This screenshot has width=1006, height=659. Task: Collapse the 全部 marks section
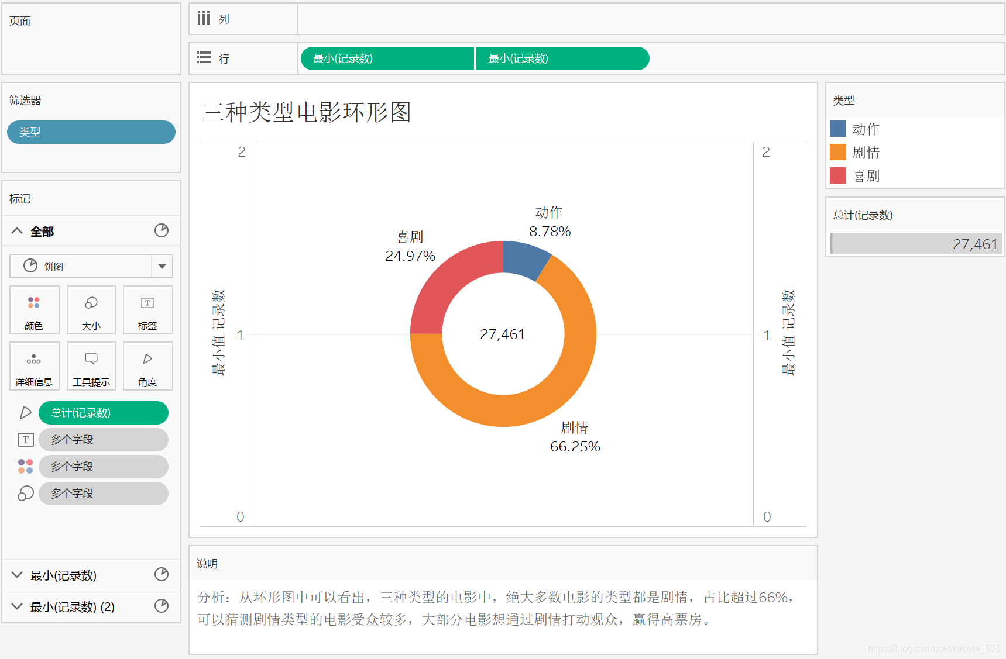click(17, 231)
